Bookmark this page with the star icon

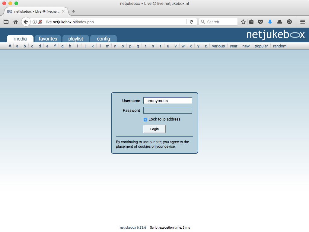(x=243, y=22)
